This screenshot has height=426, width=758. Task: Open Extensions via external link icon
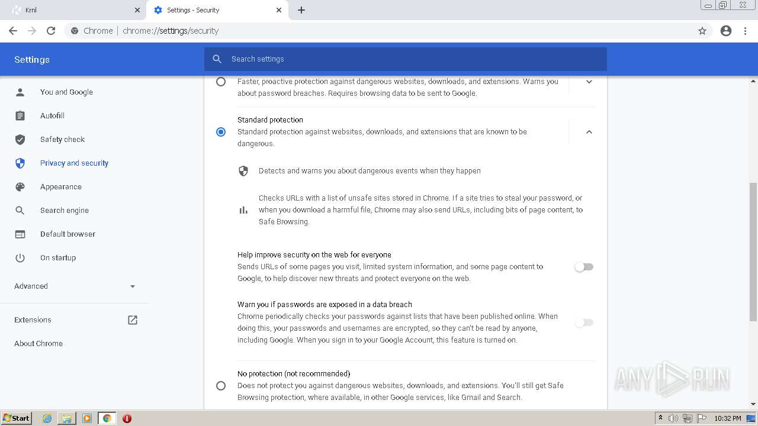pyautogui.click(x=133, y=320)
